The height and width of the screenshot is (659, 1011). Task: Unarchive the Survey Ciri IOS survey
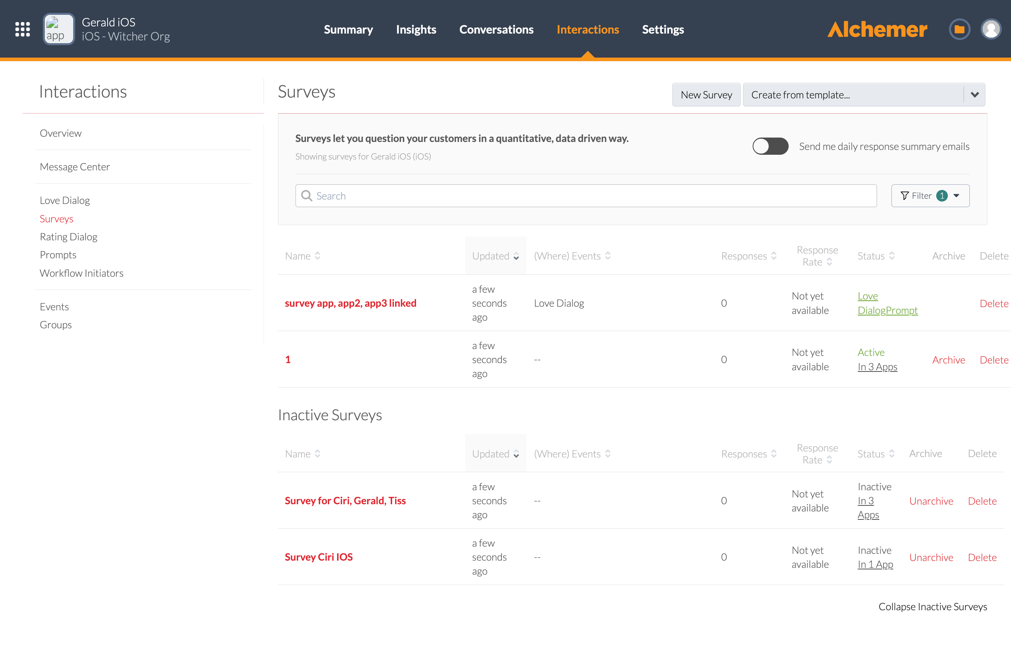pos(931,557)
